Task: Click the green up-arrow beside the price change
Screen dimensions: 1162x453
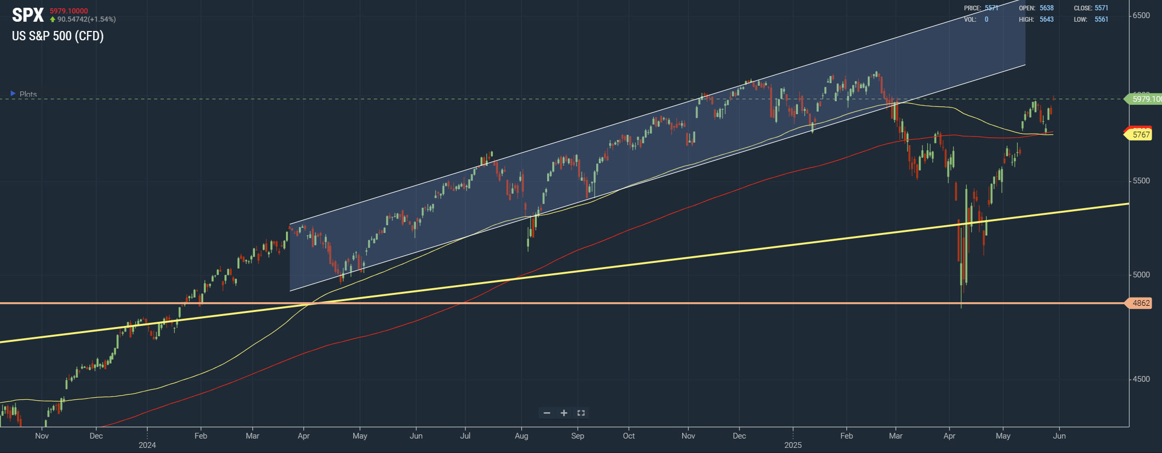Action: coord(53,20)
